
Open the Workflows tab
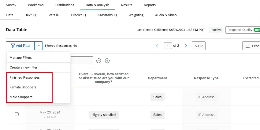[36, 5]
